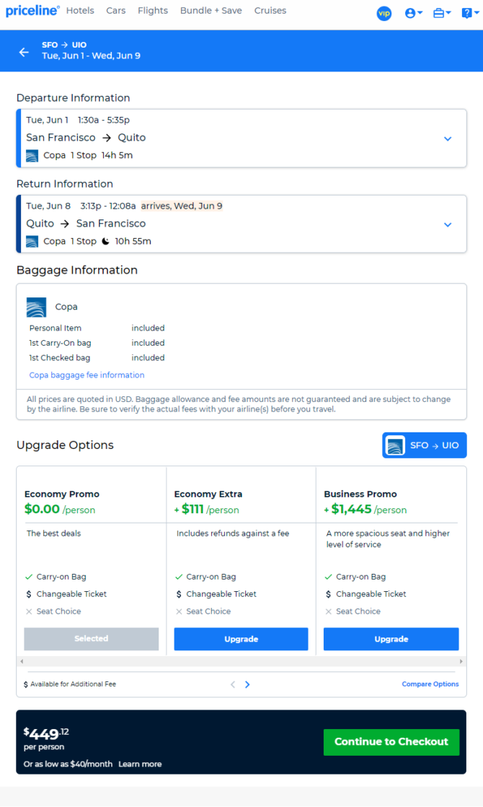Upgrade to Business Promo

pyautogui.click(x=391, y=639)
